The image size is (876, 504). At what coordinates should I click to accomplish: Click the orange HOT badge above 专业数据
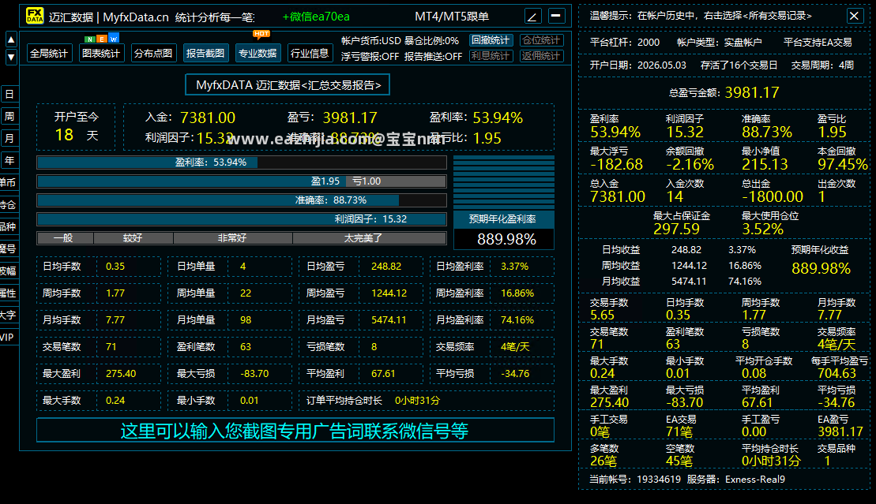click(x=261, y=34)
